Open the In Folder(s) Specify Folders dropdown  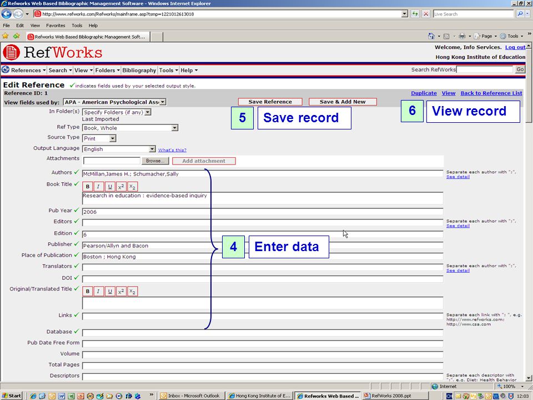tap(148, 112)
